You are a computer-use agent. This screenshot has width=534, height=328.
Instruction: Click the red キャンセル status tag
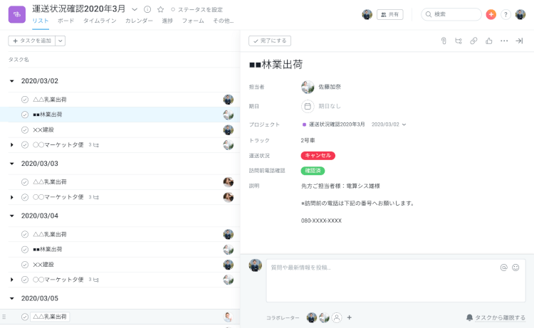pyautogui.click(x=318, y=156)
